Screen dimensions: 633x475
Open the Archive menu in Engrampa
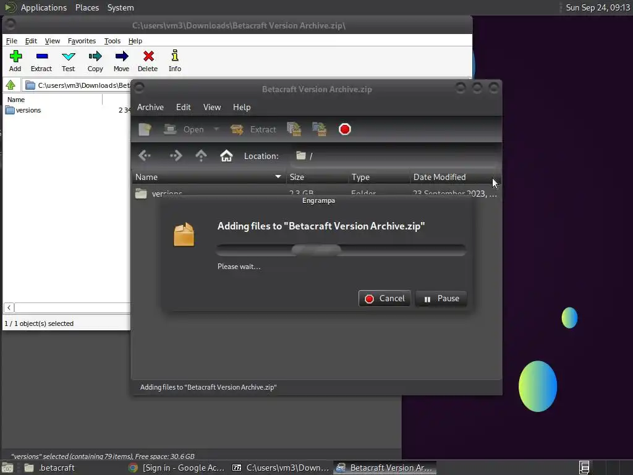[151, 107]
